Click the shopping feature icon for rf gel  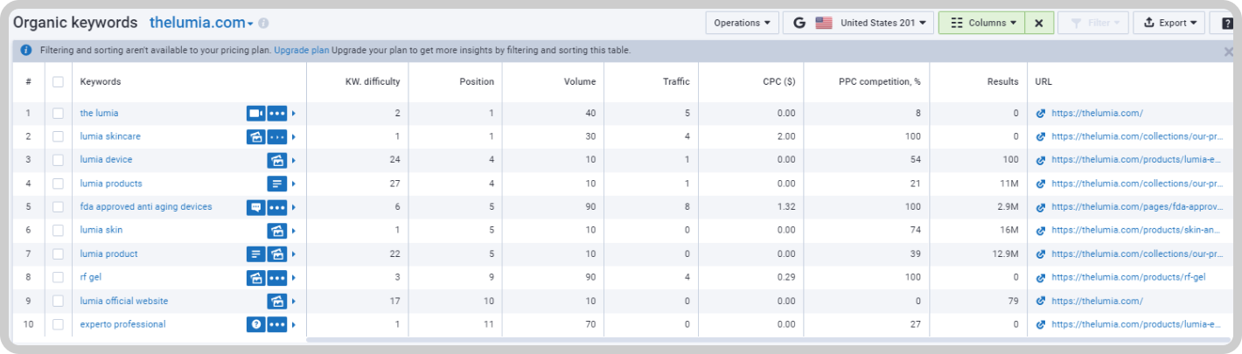[x=255, y=278]
